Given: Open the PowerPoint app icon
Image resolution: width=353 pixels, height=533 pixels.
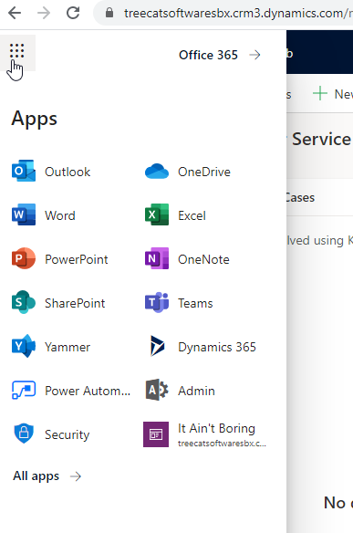Looking at the screenshot, I should pyautogui.click(x=24, y=258).
